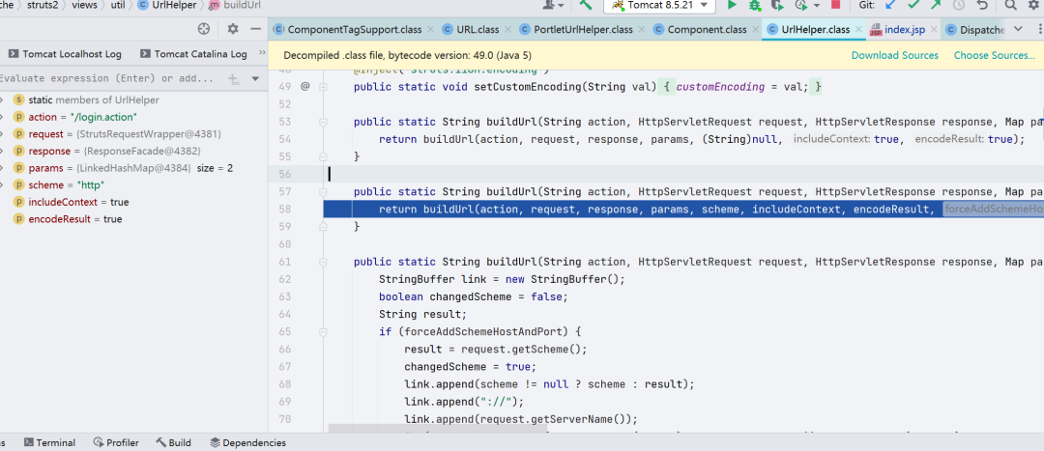Undo with the rollback arrow icon
Screen dimensions: 1044x451
tap(982, 6)
